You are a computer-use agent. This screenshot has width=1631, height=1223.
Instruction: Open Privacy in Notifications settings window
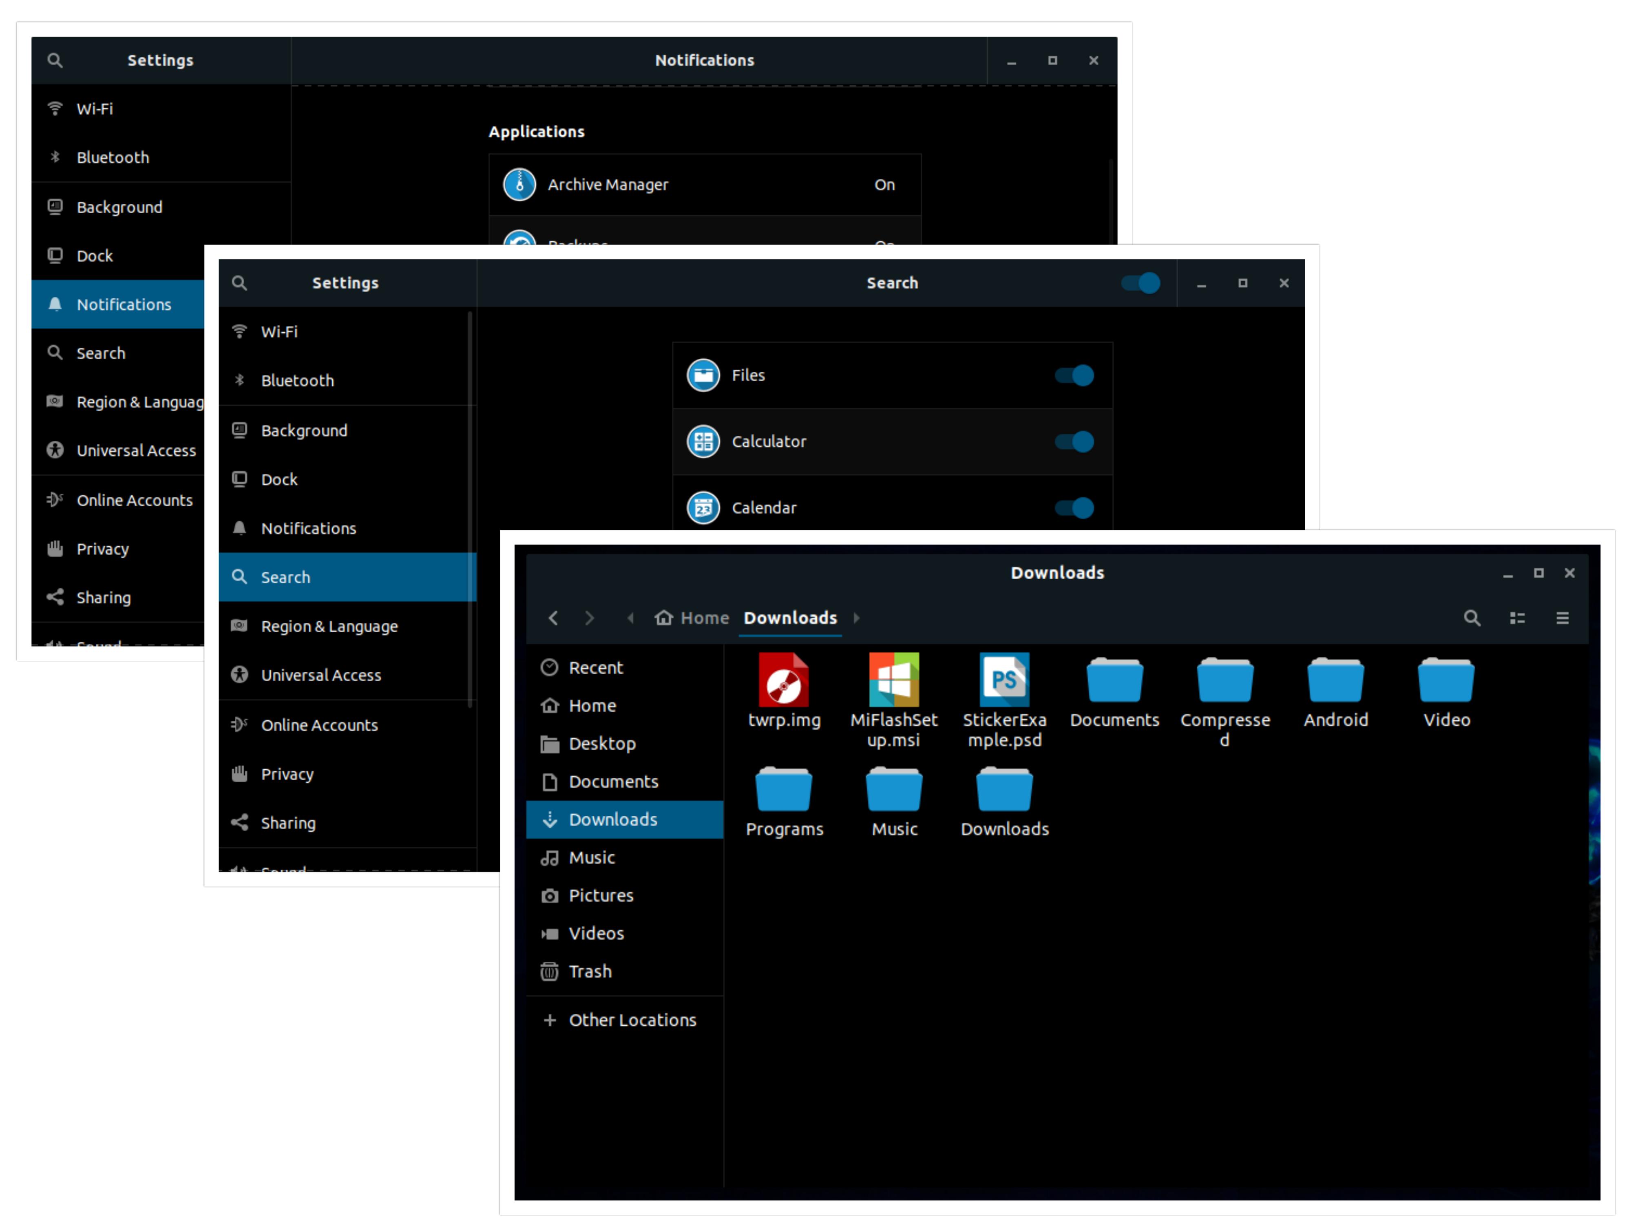coord(118,549)
